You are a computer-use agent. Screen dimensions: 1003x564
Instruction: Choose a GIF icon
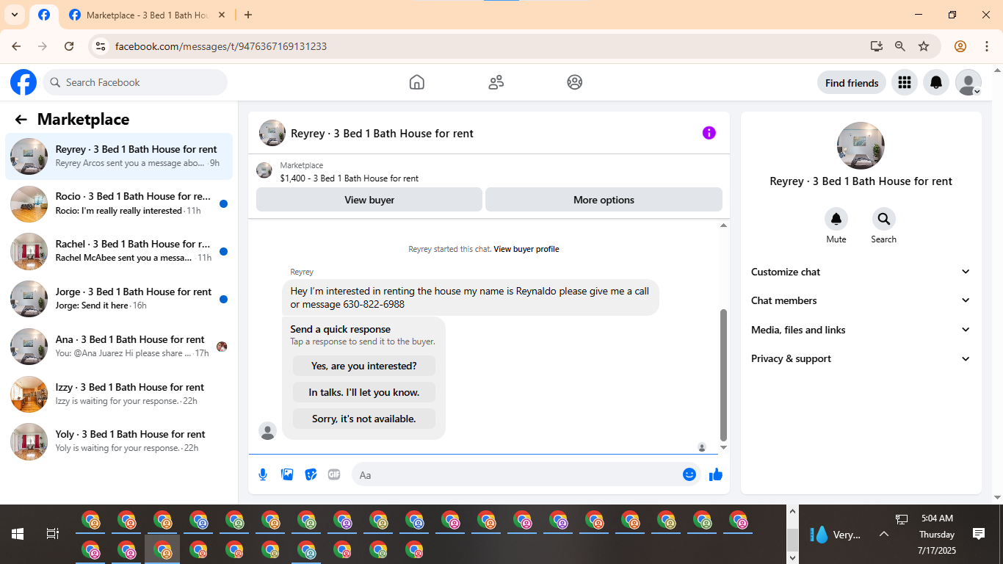334,474
